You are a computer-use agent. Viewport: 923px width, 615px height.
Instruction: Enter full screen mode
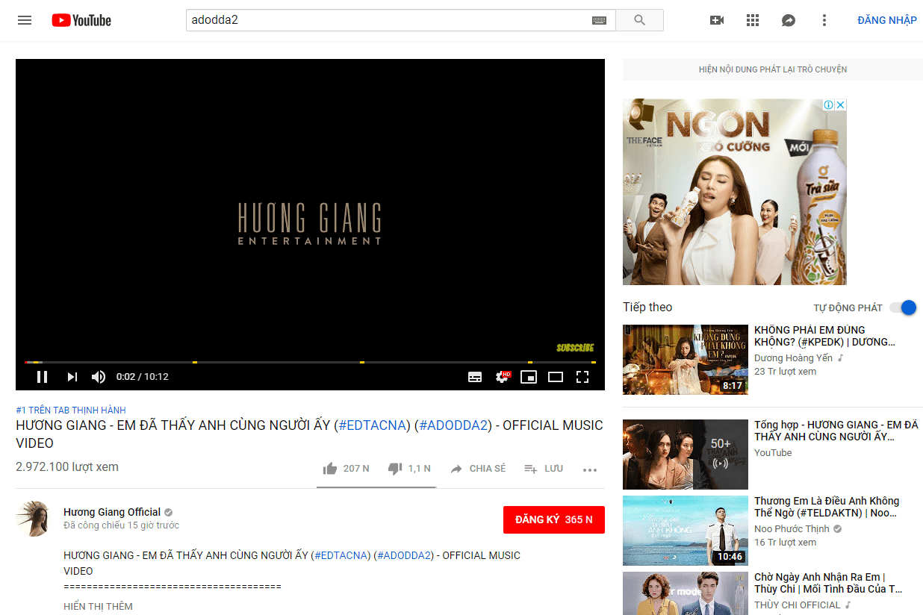[x=582, y=377]
